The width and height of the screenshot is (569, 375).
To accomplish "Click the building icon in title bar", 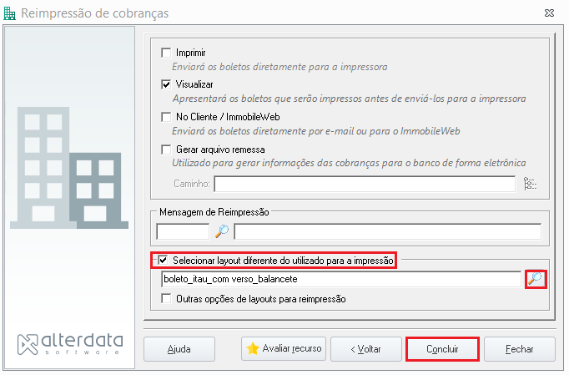I will click(x=9, y=13).
